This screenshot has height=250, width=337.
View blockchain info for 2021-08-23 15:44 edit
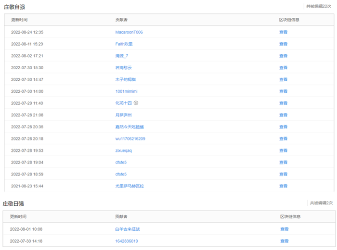[284, 186]
